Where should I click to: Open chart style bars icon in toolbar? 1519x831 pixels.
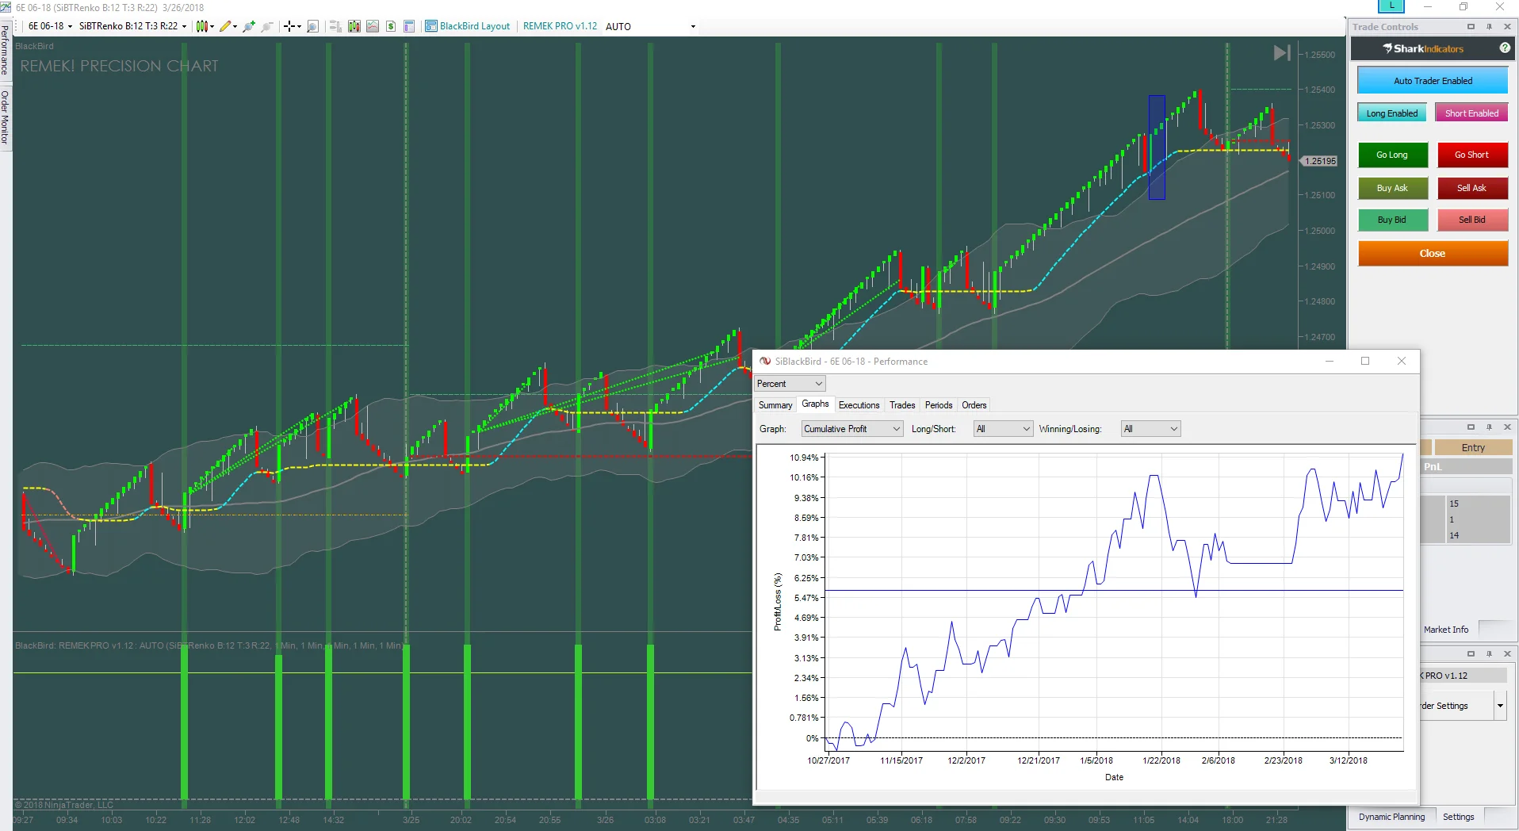tap(202, 26)
